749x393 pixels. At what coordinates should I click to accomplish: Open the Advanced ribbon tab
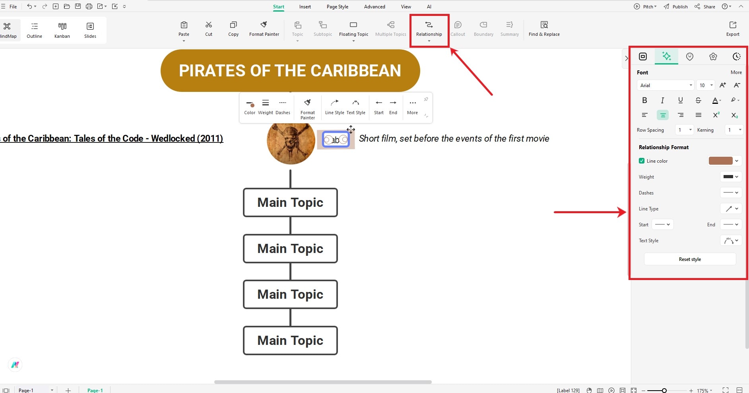coord(374,6)
